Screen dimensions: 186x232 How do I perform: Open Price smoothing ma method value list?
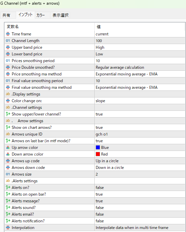(x=140, y=74)
